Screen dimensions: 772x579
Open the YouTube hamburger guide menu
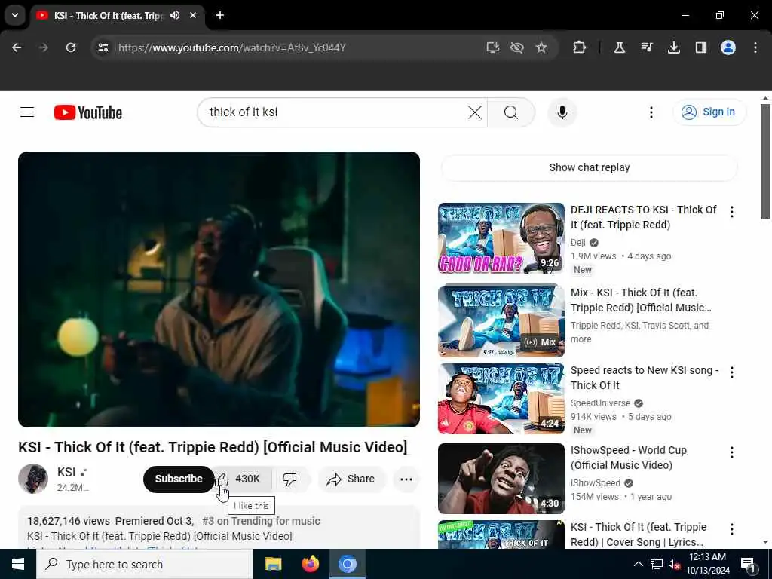click(x=27, y=112)
